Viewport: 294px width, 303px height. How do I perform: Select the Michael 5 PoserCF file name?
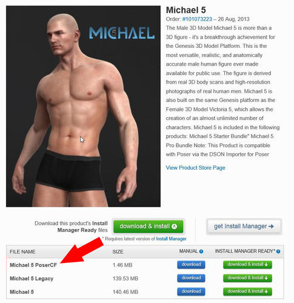(33, 265)
